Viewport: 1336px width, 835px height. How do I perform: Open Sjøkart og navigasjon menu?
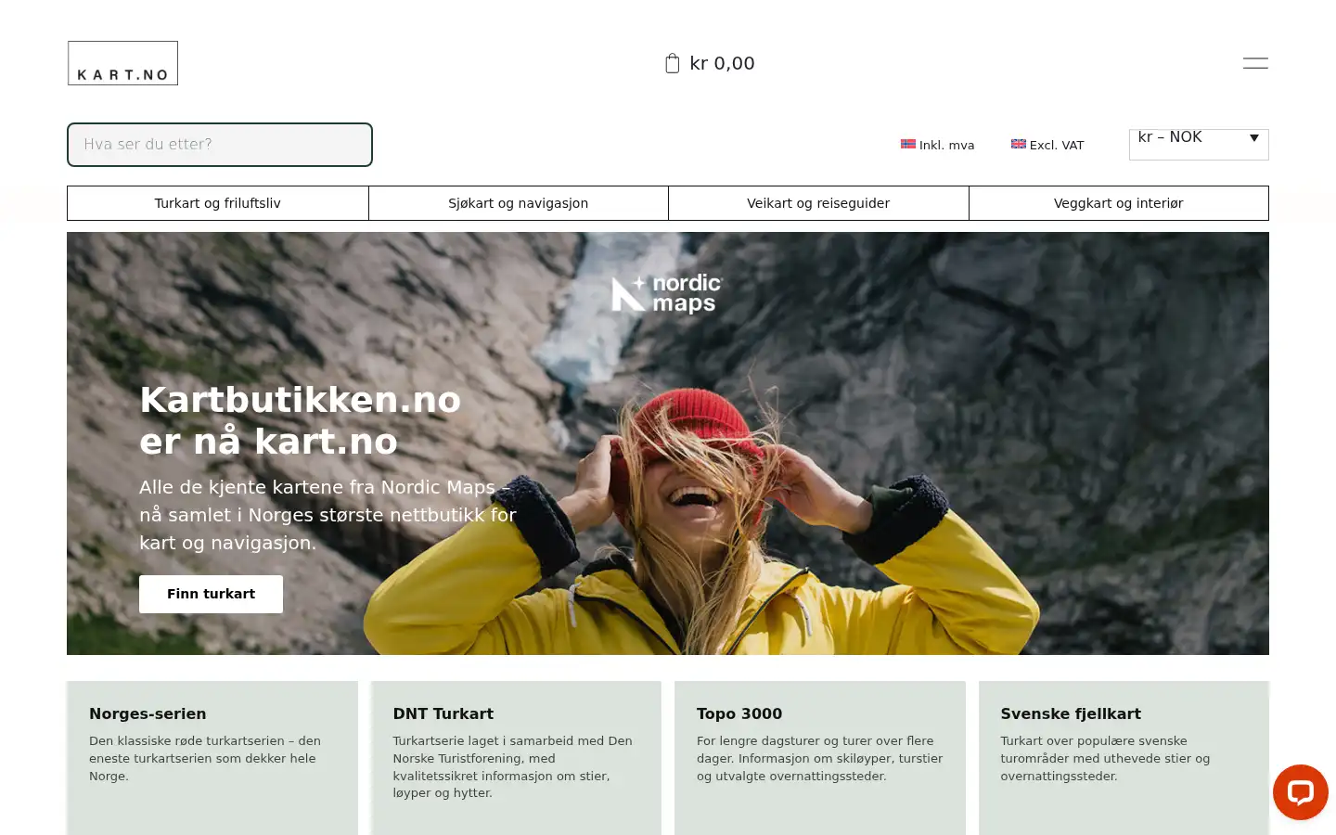(x=519, y=203)
